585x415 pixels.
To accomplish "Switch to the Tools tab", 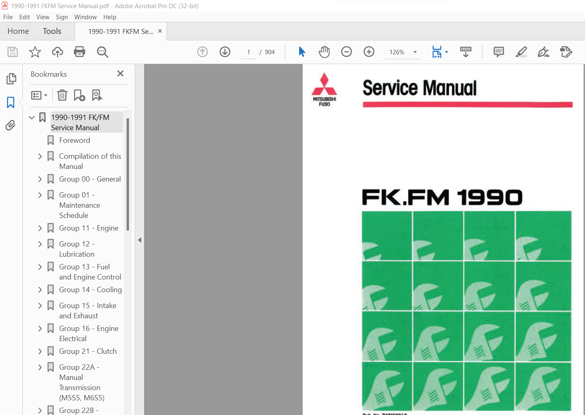I will [52, 31].
